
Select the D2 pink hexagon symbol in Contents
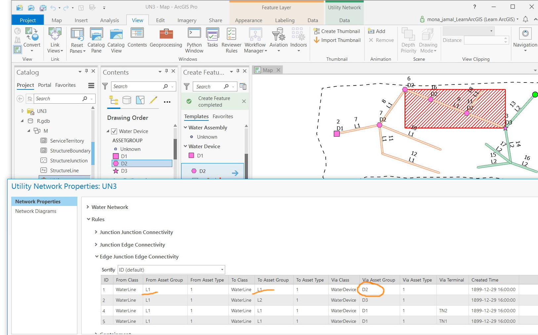116,163
